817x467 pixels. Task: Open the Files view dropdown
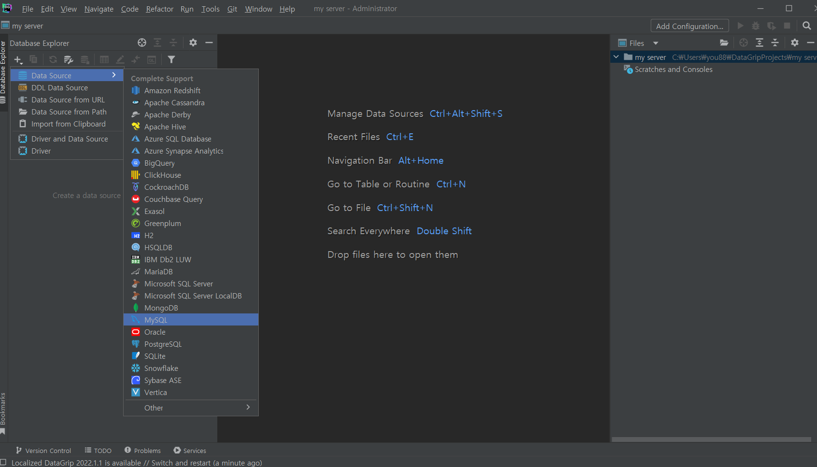[656, 43]
